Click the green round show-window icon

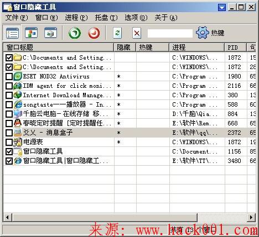pos(75,33)
